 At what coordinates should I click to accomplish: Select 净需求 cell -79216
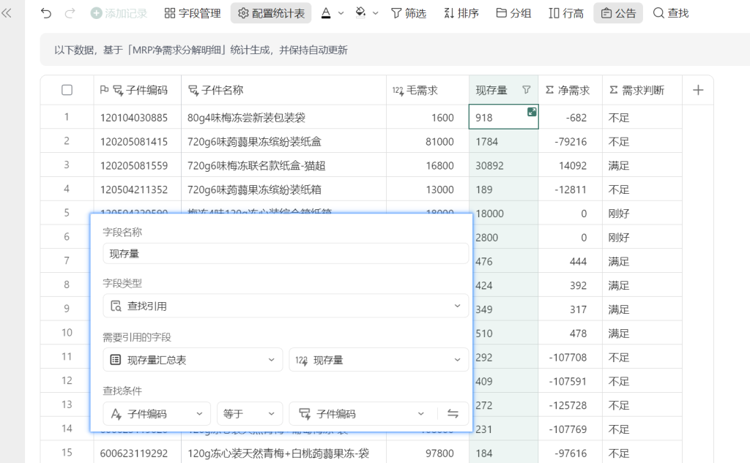point(570,142)
